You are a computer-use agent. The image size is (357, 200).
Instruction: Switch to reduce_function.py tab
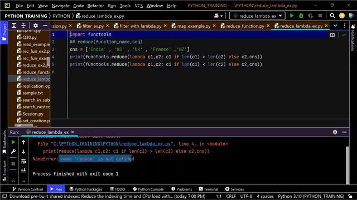click(245, 26)
